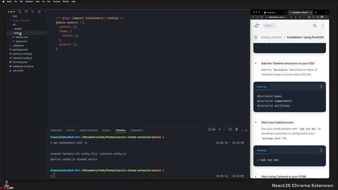338x190 pixels.
Task: Expand the assets folder
Action: pos(18,28)
